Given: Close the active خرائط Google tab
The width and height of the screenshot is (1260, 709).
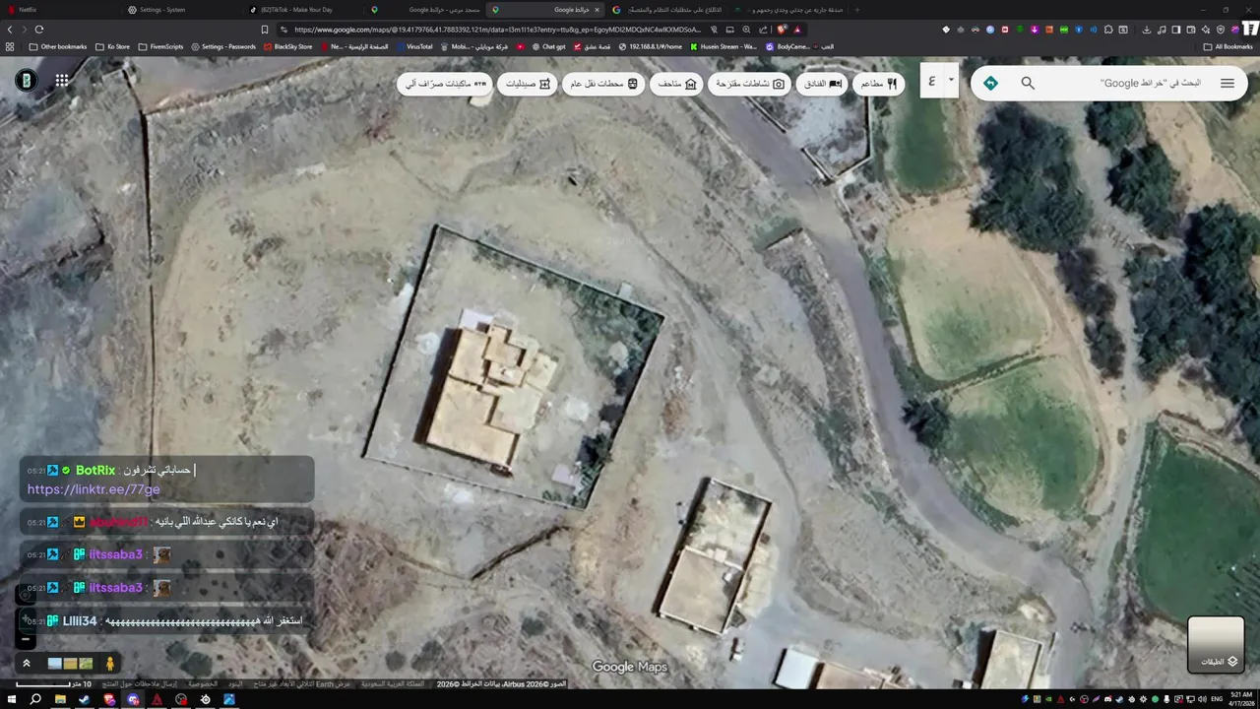Looking at the screenshot, I should pyautogui.click(x=597, y=10).
